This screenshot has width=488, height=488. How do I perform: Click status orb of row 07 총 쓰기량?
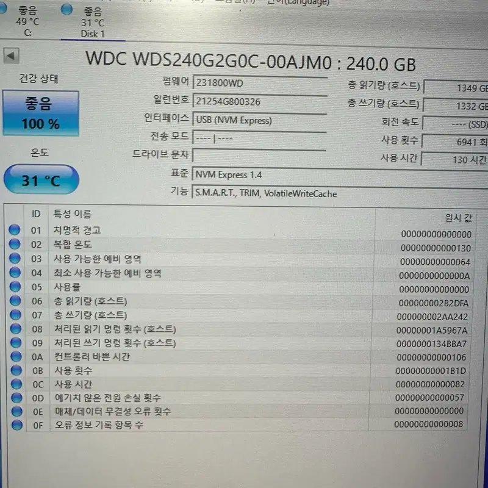pos(16,315)
